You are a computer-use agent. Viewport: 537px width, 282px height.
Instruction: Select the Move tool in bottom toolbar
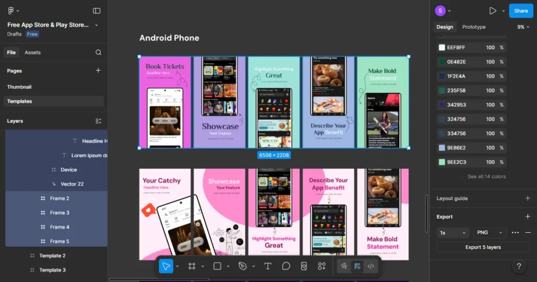[x=166, y=266]
